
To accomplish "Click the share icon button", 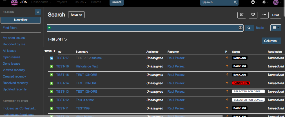I will [x=241, y=15].
